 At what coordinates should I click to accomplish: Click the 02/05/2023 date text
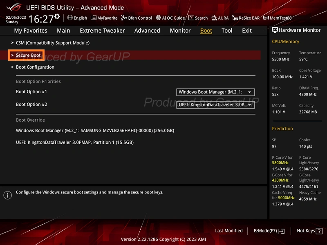[x=16, y=18]
